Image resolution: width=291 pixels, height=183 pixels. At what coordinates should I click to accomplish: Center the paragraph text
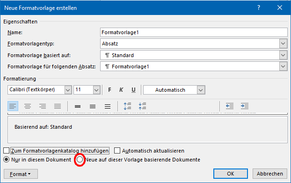point(28,106)
